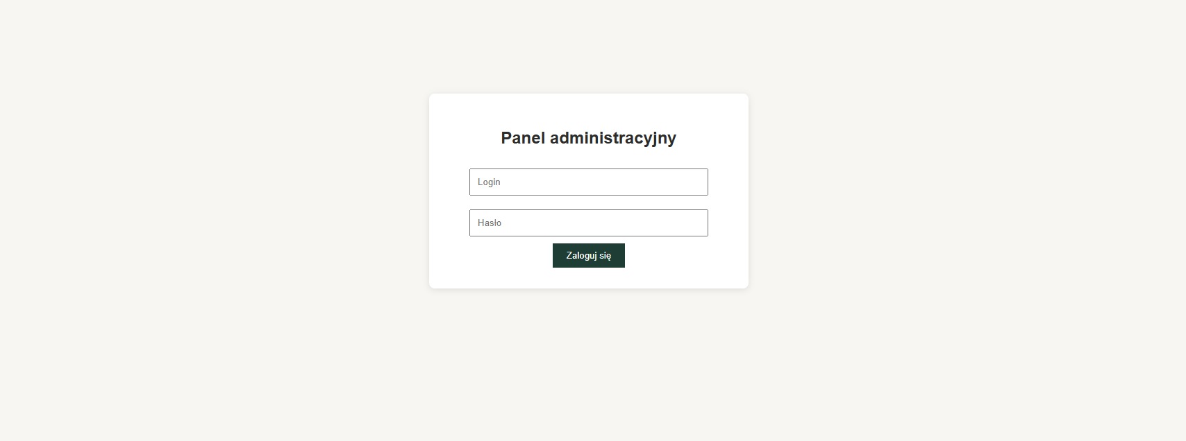Click the Hasło placeholder text
This screenshot has width=1186, height=441.
click(x=490, y=223)
